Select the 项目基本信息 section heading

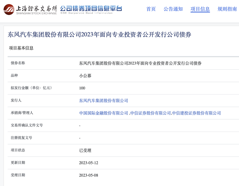(21, 48)
